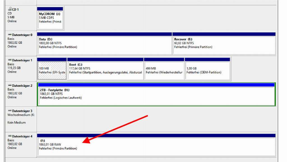Screen dimensions: 287x162
Task: Click the Datenträger 0 disk icon
Action: [10, 35]
